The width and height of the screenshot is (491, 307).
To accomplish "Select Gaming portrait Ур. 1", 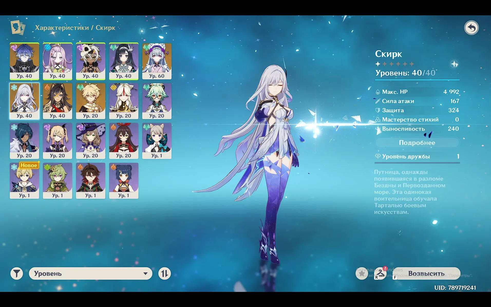I will 91,181.
